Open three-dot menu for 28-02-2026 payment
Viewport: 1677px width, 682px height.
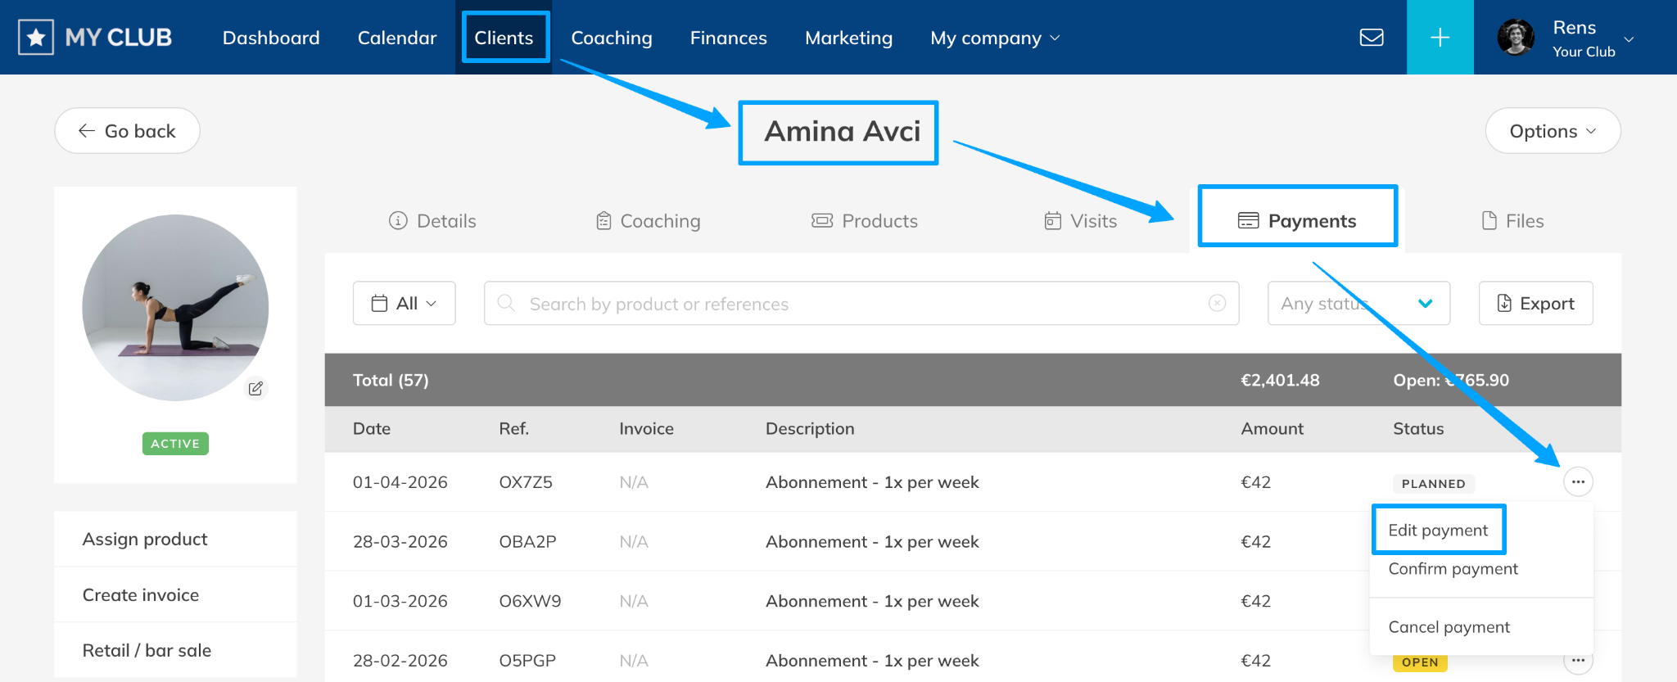pyautogui.click(x=1577, y=661)
